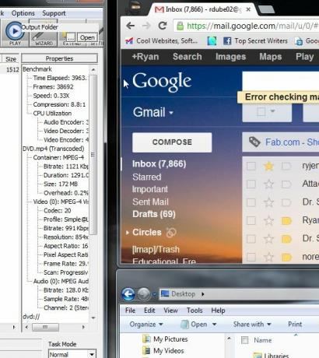This screenshot has width=319, height=358.
Task: Star the Atta email row
Action: pos(268,184)
